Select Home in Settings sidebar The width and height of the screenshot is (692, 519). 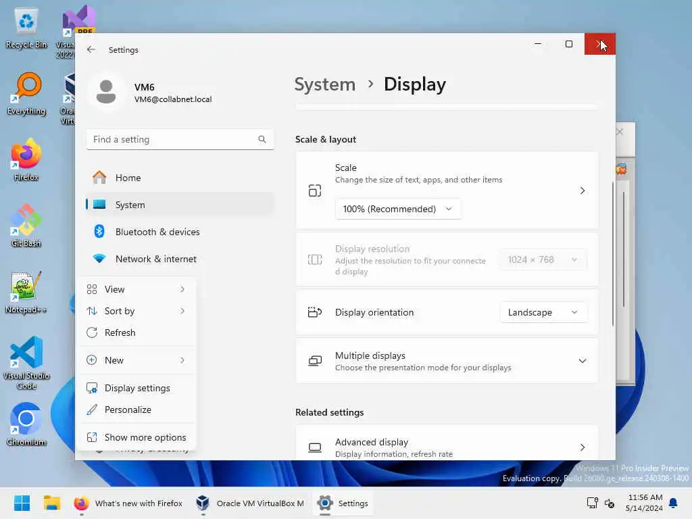click(180, 178)
